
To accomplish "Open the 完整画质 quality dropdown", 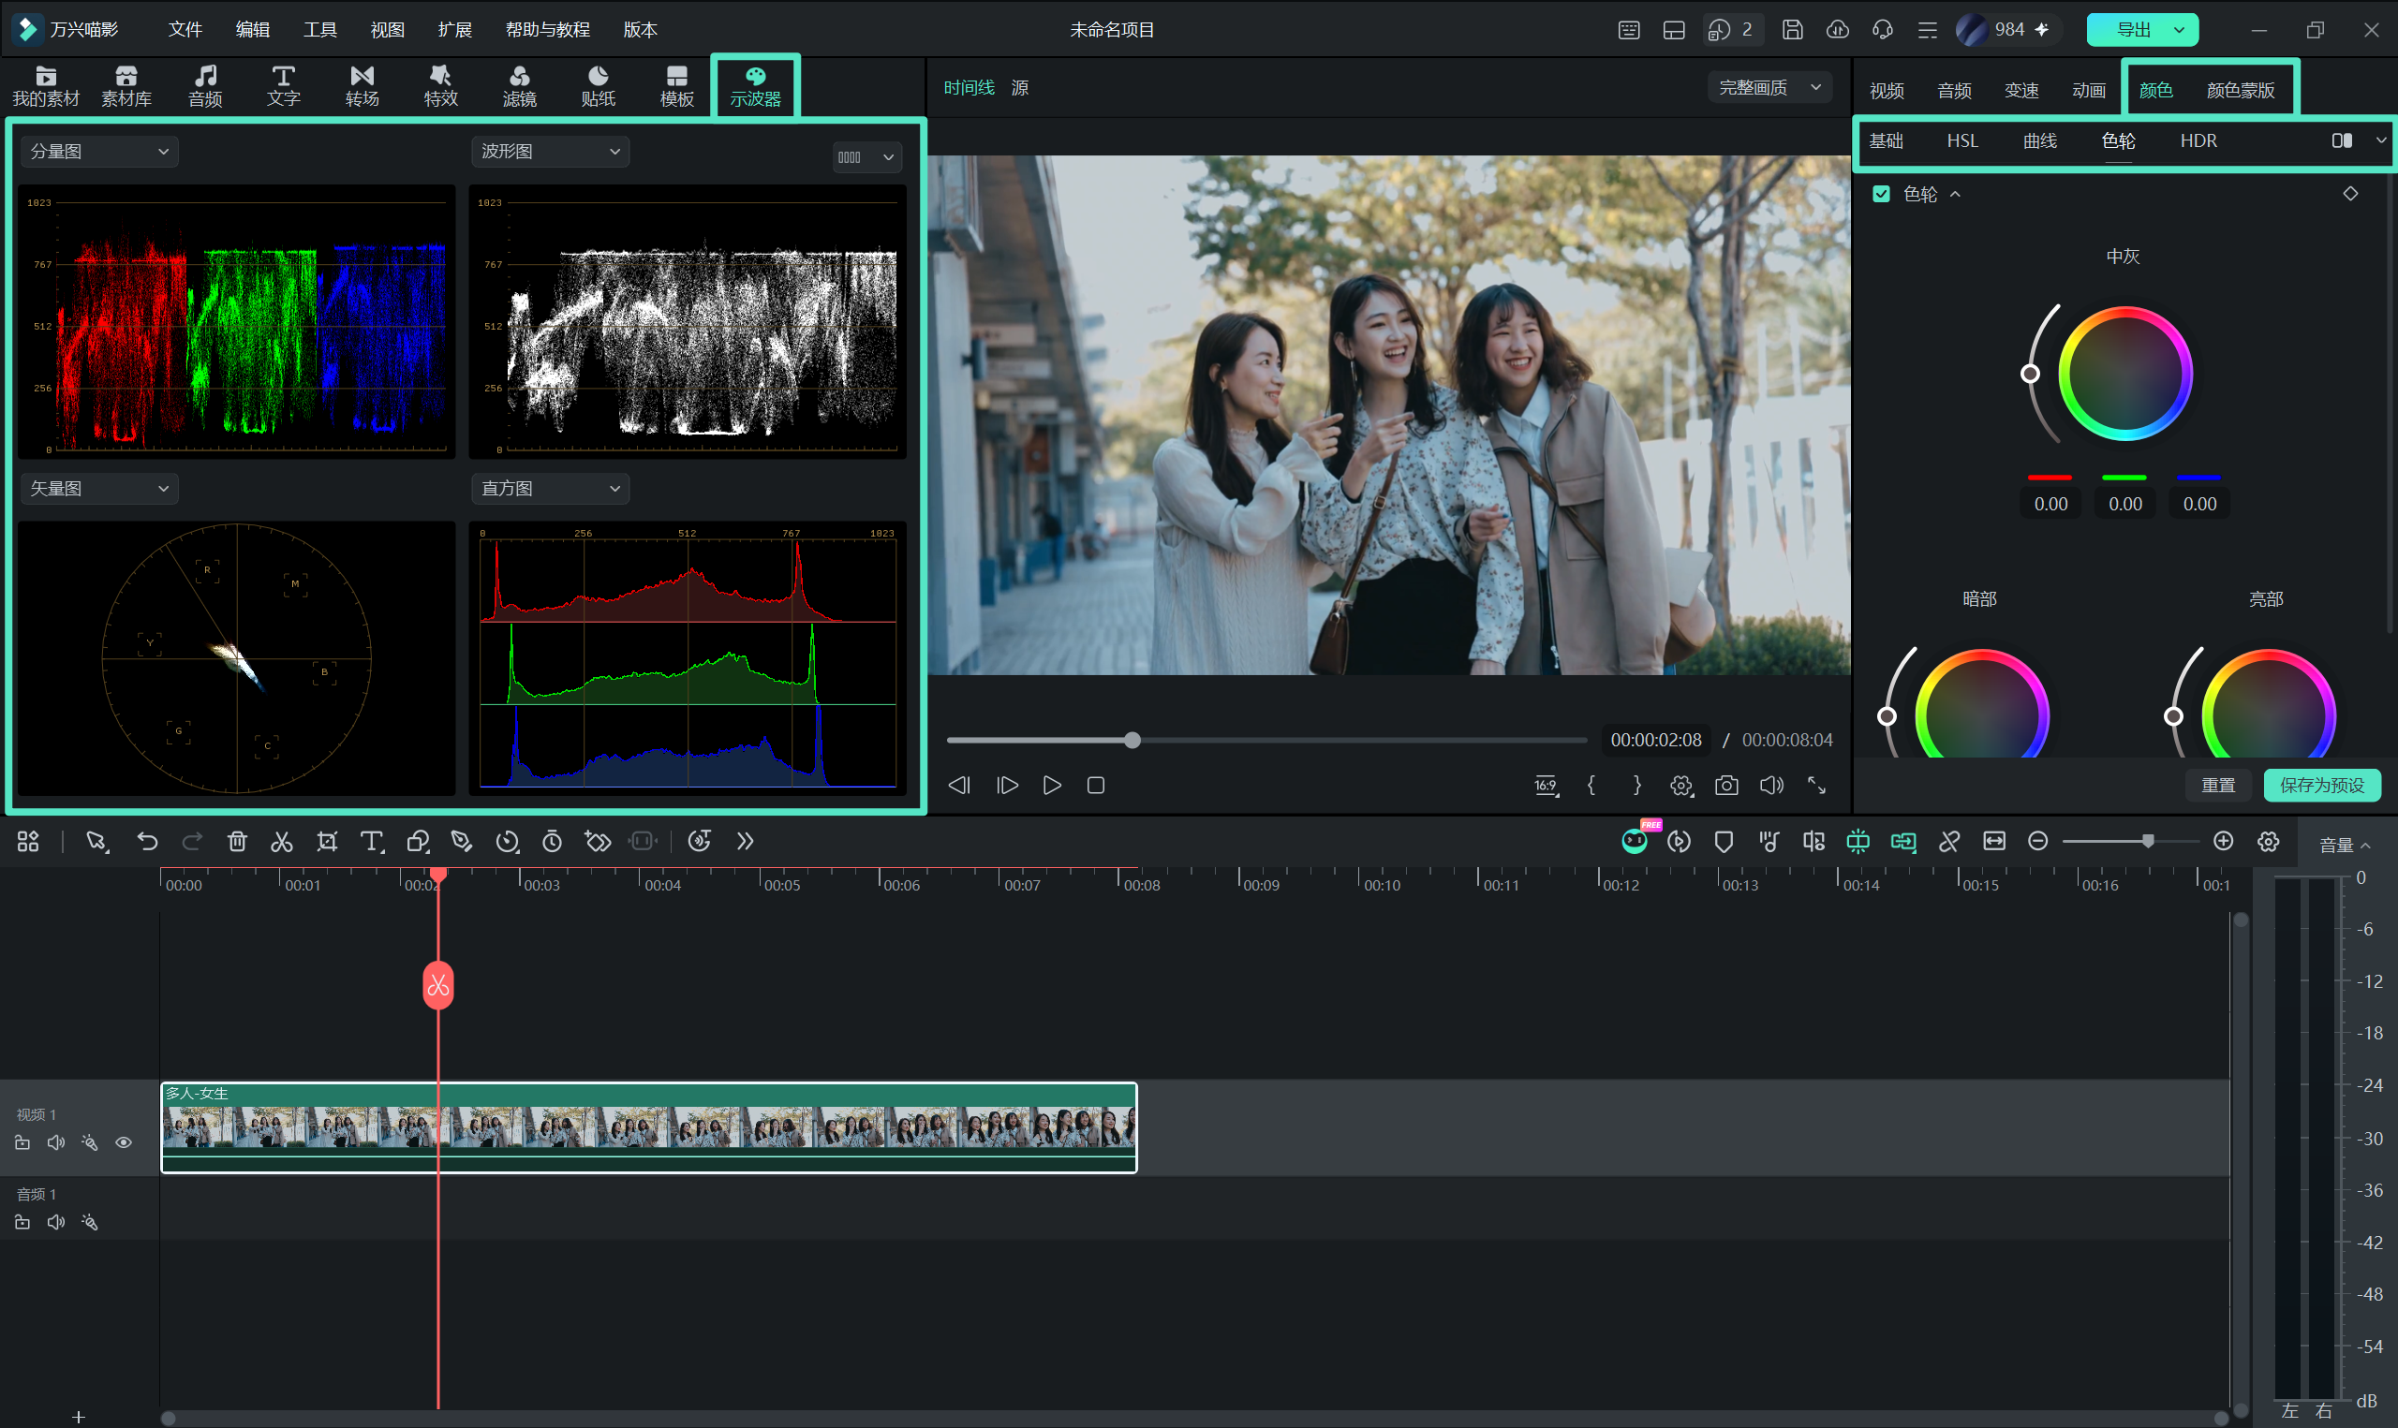I will pyautogui.click(x=1769, y=88).
